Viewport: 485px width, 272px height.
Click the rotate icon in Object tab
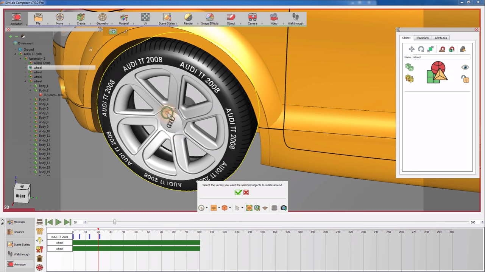[421, 49]
